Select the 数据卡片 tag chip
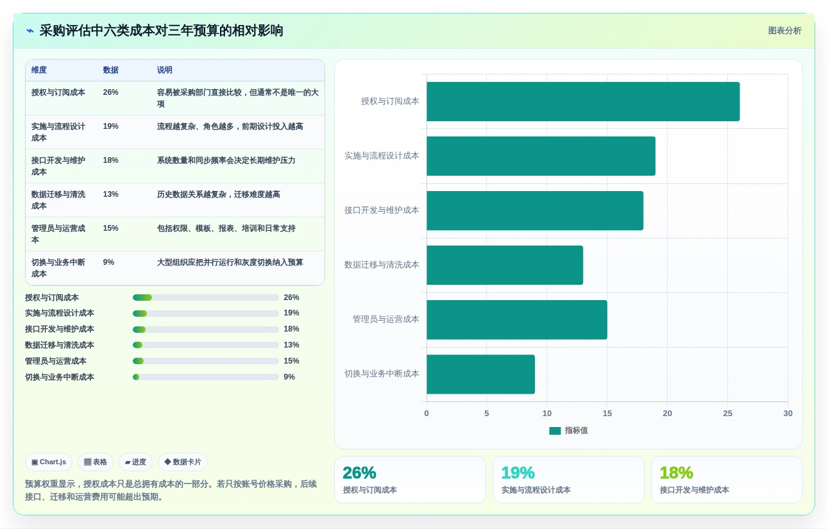 pos(183,462)
